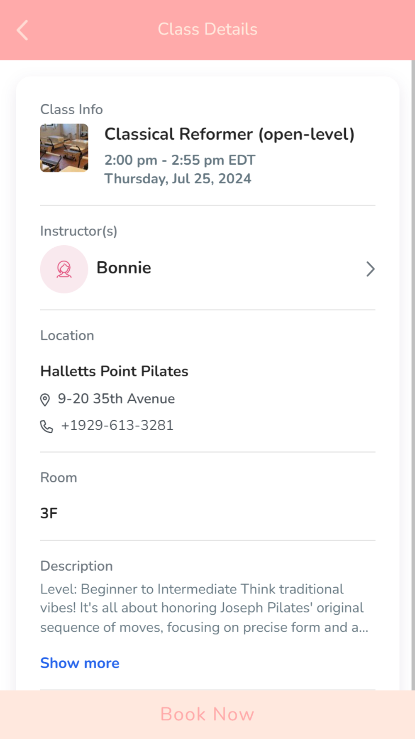Image resolution: width=415 pixels, height=739 pixels.
Task: Open the 9-20 35th Avenue address
Action: (116, 399)
